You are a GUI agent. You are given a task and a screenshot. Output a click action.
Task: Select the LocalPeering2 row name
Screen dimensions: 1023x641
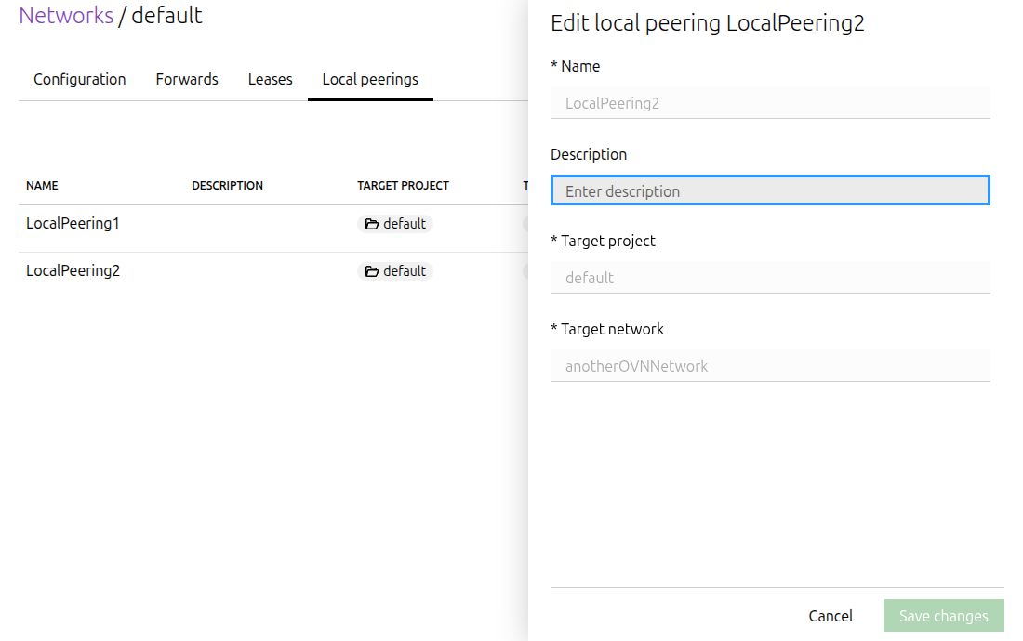73,271
